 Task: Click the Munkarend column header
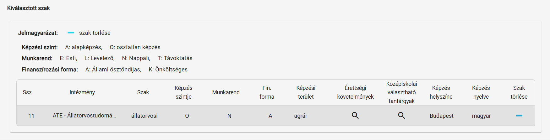pyautogui.click(x=226, y=92)
